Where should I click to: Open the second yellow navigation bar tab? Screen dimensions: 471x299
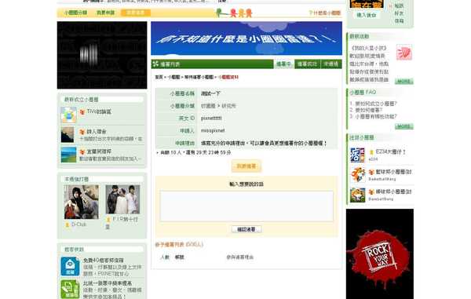point(105,13)
